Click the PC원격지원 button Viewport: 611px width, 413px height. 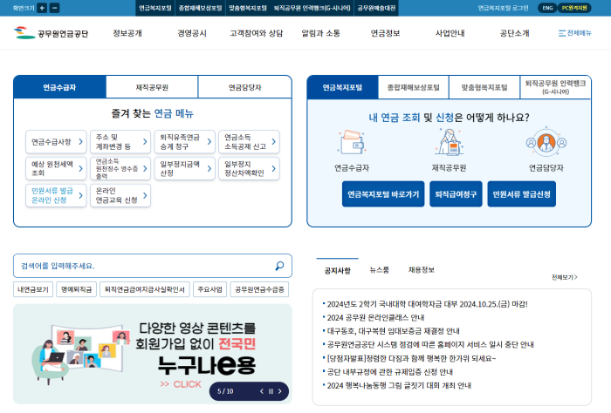pyautogui.click(x=574, y=8)
